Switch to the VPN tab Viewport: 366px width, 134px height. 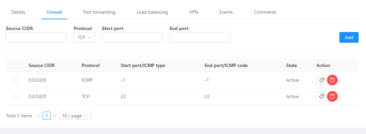(x=193, y=12)
